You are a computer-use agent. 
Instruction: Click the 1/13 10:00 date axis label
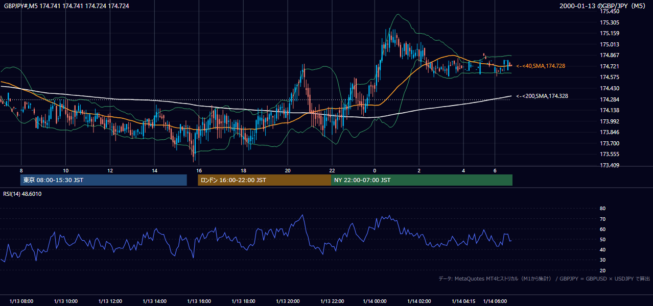point(65,301)
